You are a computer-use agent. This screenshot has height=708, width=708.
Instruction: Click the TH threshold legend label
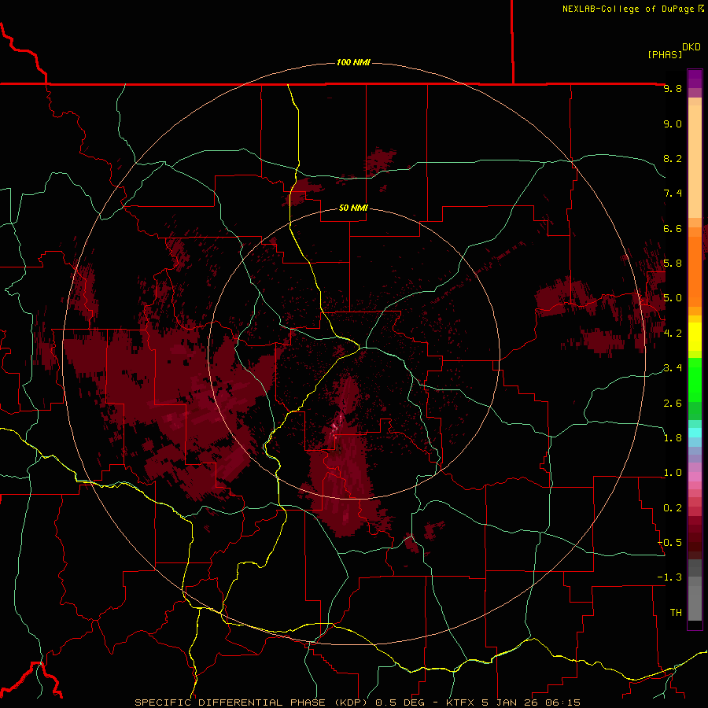[676, 613]
